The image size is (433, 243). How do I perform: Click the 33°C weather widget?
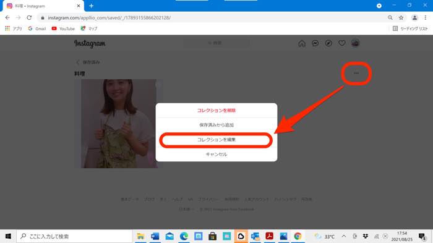[325, 236]
